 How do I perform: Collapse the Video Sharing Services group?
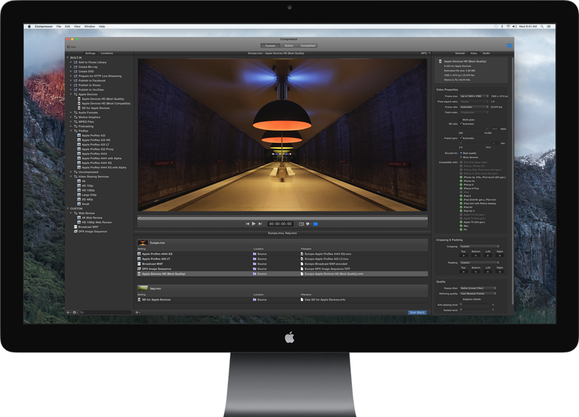(x=71, y=177)
